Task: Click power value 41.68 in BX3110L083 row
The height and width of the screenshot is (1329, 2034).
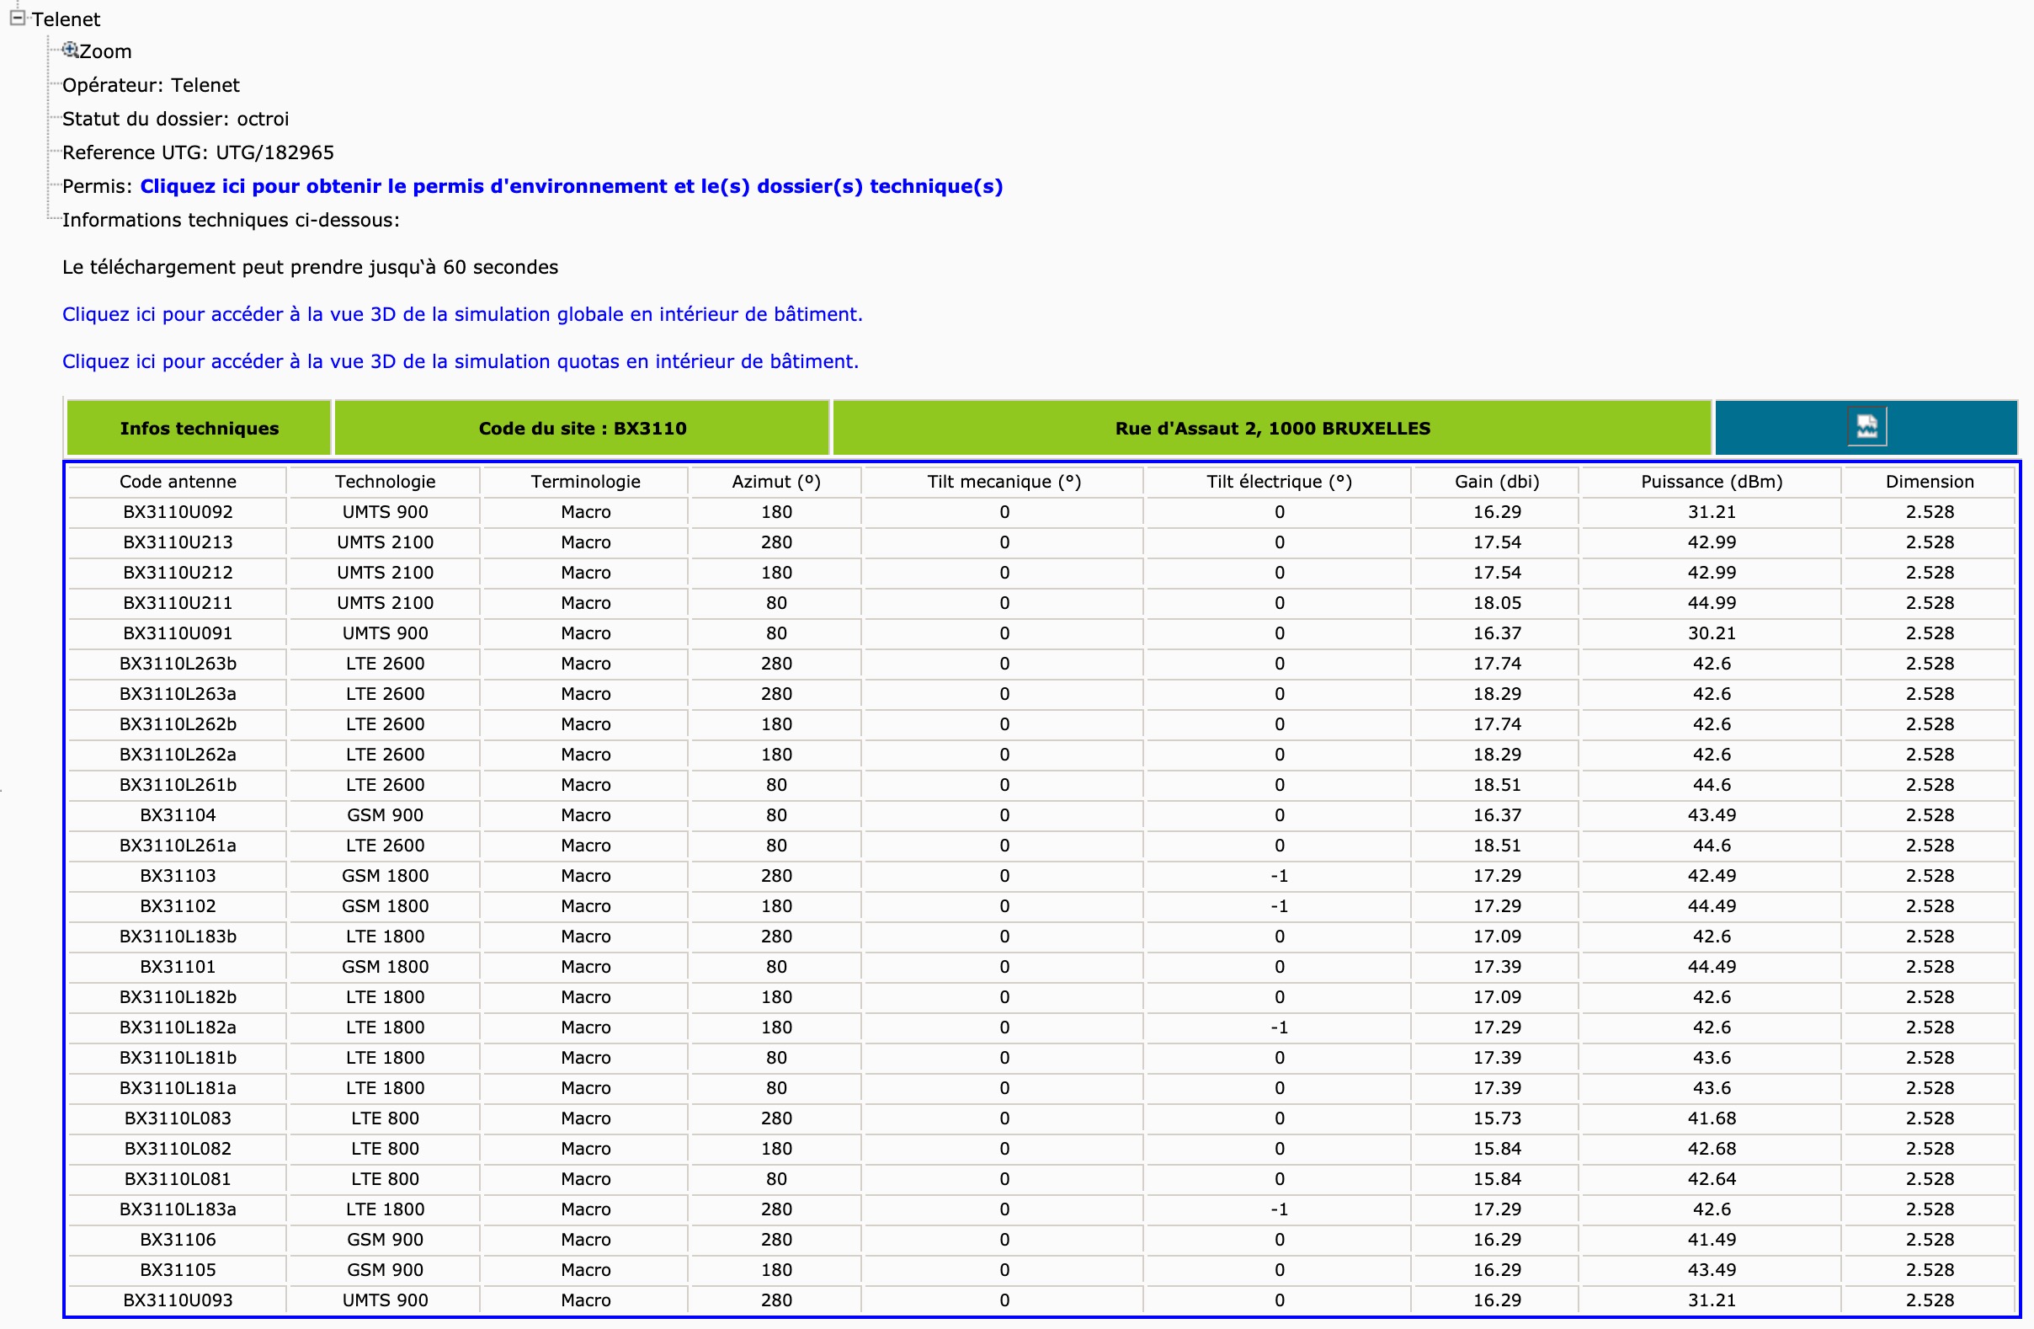Action: 1711,1119
